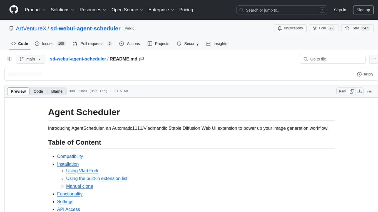Screen dimensions: 378x212
Task: Jump to the Installation section
Action: point(68,164)
